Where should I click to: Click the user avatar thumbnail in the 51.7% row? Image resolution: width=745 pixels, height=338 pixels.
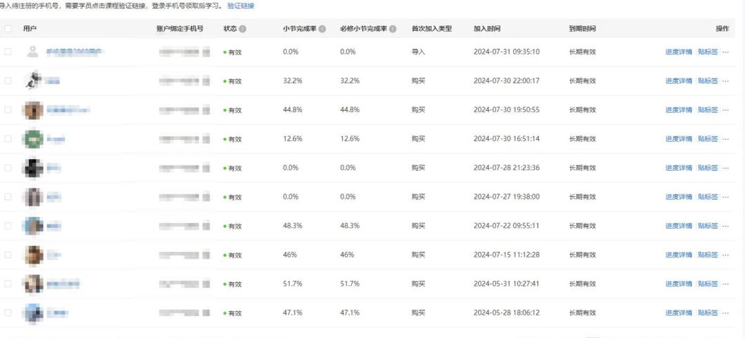click(32, 284)
